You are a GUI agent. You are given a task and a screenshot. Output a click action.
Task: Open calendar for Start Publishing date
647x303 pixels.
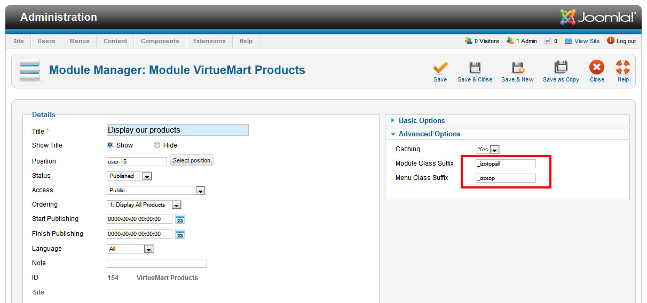pyautogui.click(x=180, y=219)
